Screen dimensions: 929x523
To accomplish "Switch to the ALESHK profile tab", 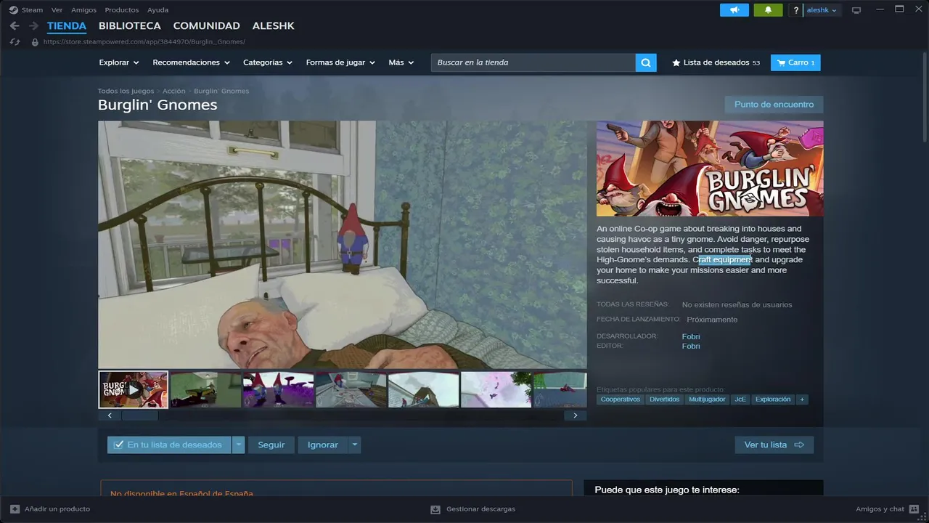I will [x=273, y=26].
